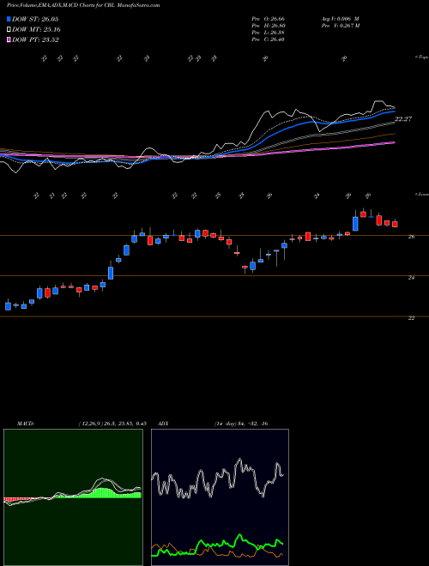Image resolution: width=429 pixels, height=566 pixels.
Task: Click the 22 price axis label
Action: click(411, 317)
